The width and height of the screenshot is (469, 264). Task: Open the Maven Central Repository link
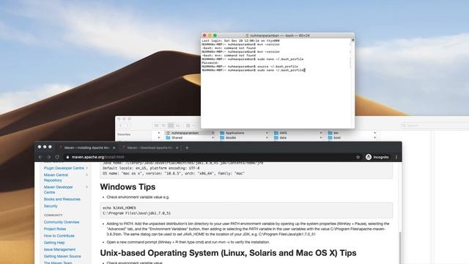56,177
